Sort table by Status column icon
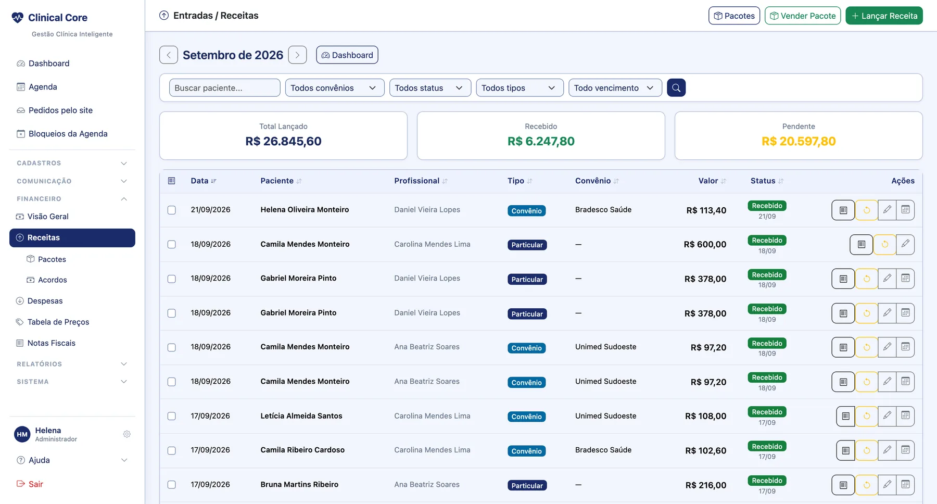 coord(781,181)
